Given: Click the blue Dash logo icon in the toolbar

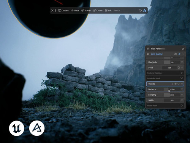Looking at the screenshot, I should 144,11.
